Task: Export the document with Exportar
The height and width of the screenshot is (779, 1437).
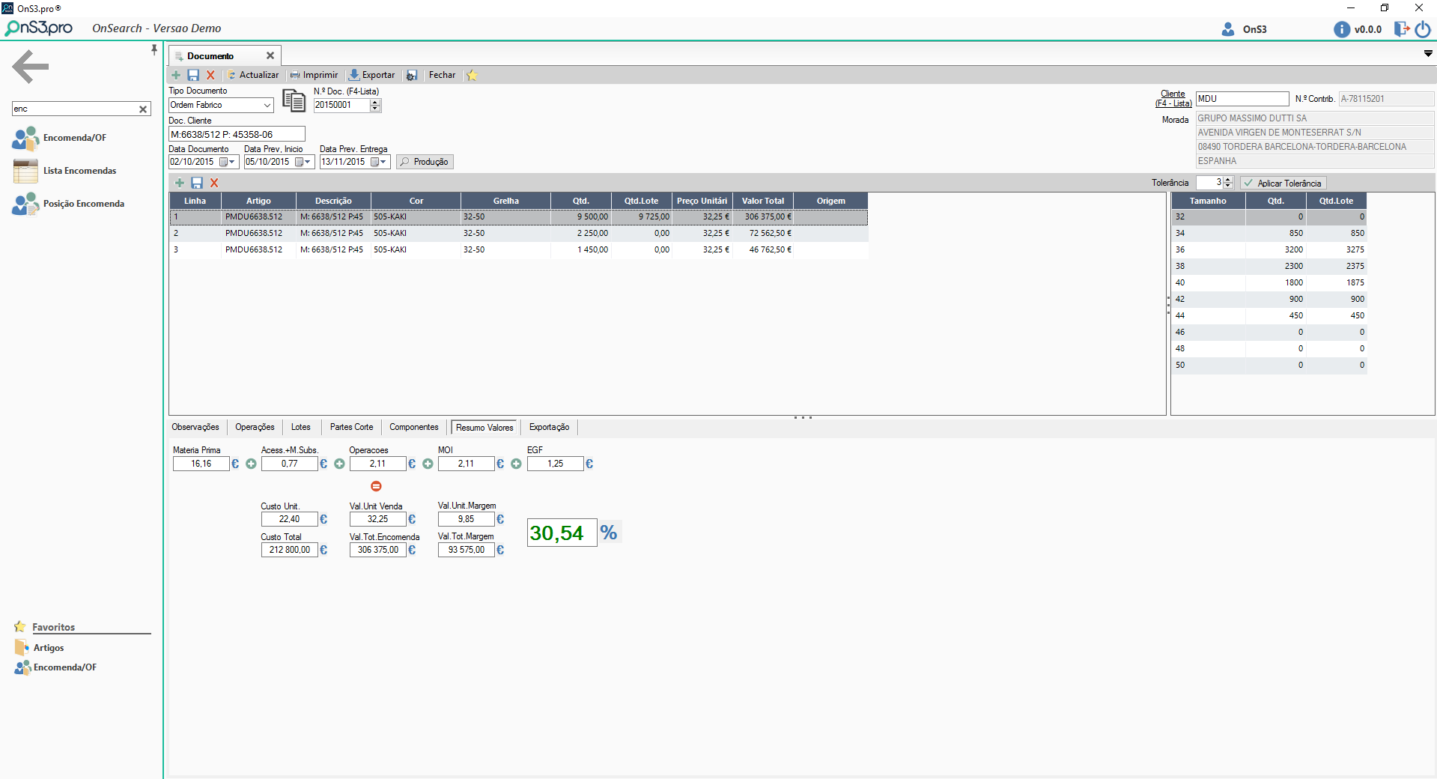Action: [x=372, y=75]
